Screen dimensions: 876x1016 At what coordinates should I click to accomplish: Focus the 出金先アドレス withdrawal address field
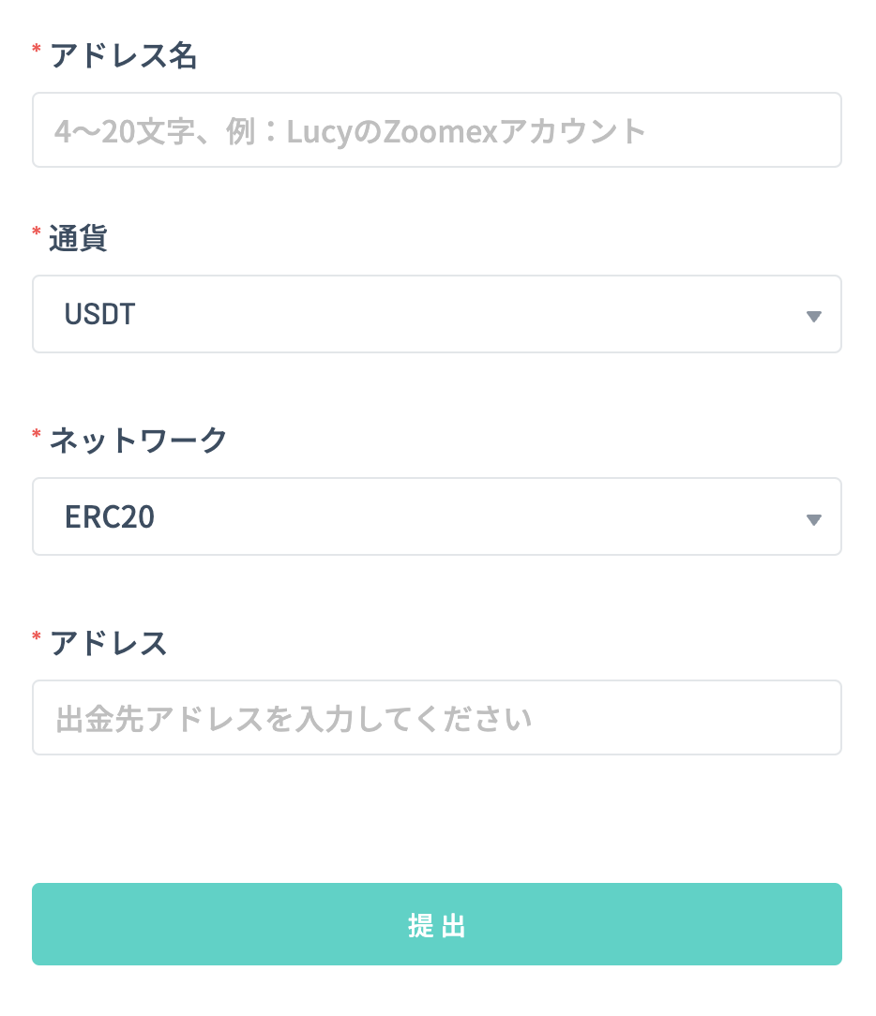coord(437,717)
